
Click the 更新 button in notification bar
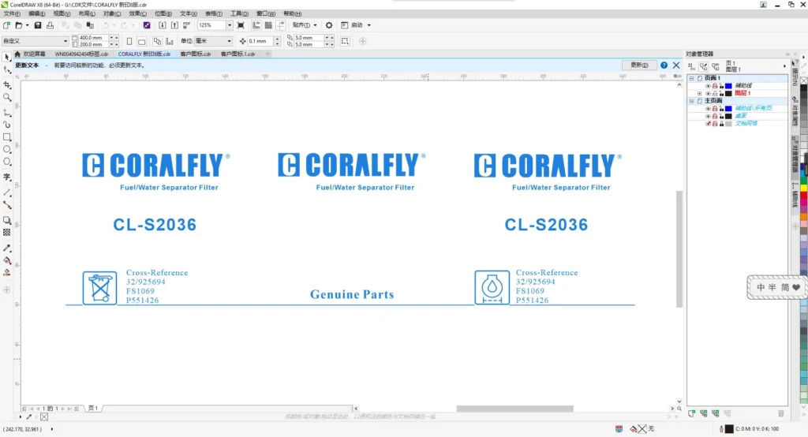click(639, 65)
